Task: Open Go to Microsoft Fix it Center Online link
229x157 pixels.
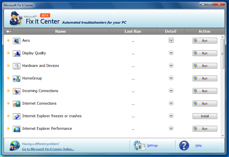Action: (x=48, y=149)
